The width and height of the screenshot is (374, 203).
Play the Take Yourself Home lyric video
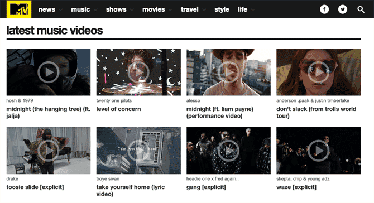click(x=138, y=151)
